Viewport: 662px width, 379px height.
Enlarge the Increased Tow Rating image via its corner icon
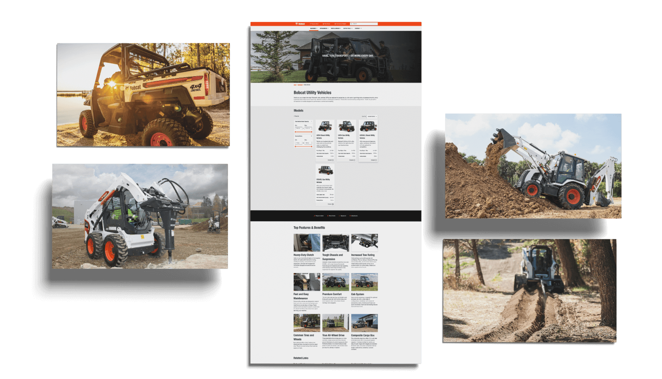376,235
